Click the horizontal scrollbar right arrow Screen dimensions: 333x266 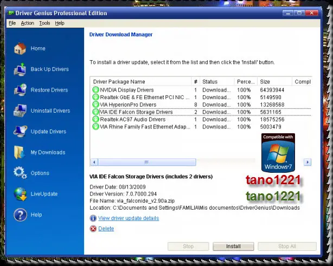[308, 162]
